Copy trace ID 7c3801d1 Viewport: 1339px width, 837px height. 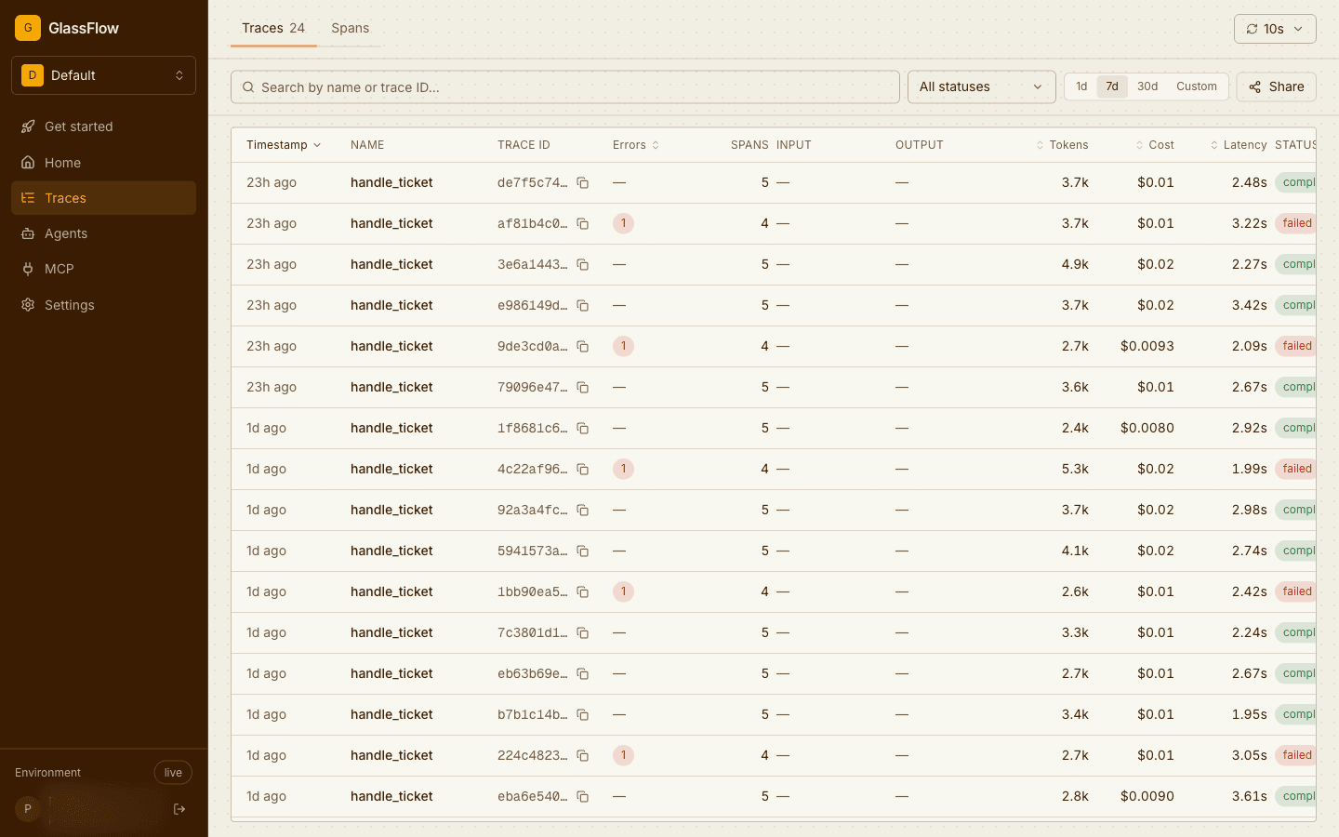[583, 633]
